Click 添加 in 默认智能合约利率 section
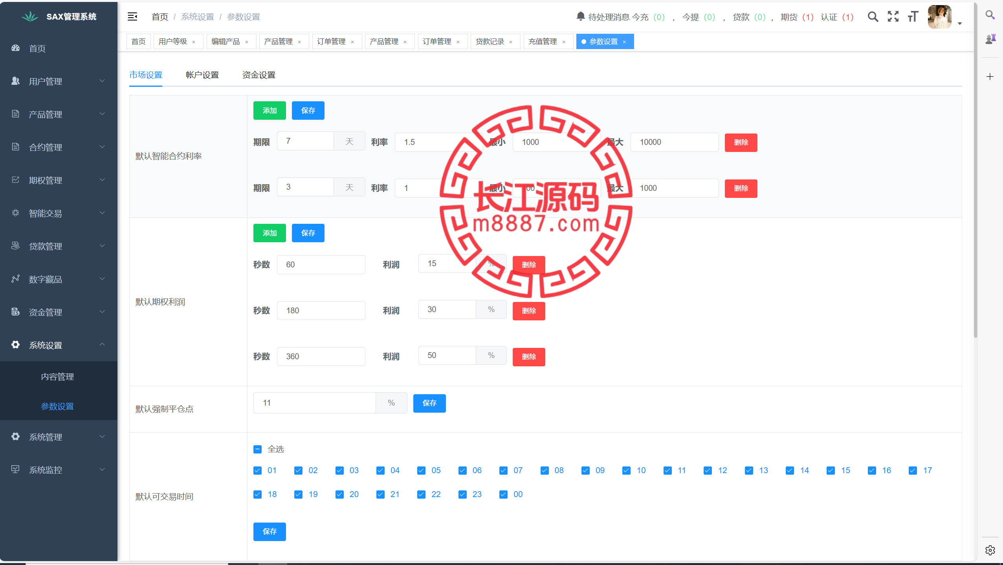Screen dimensions: 1003x565 click(270, 111)
